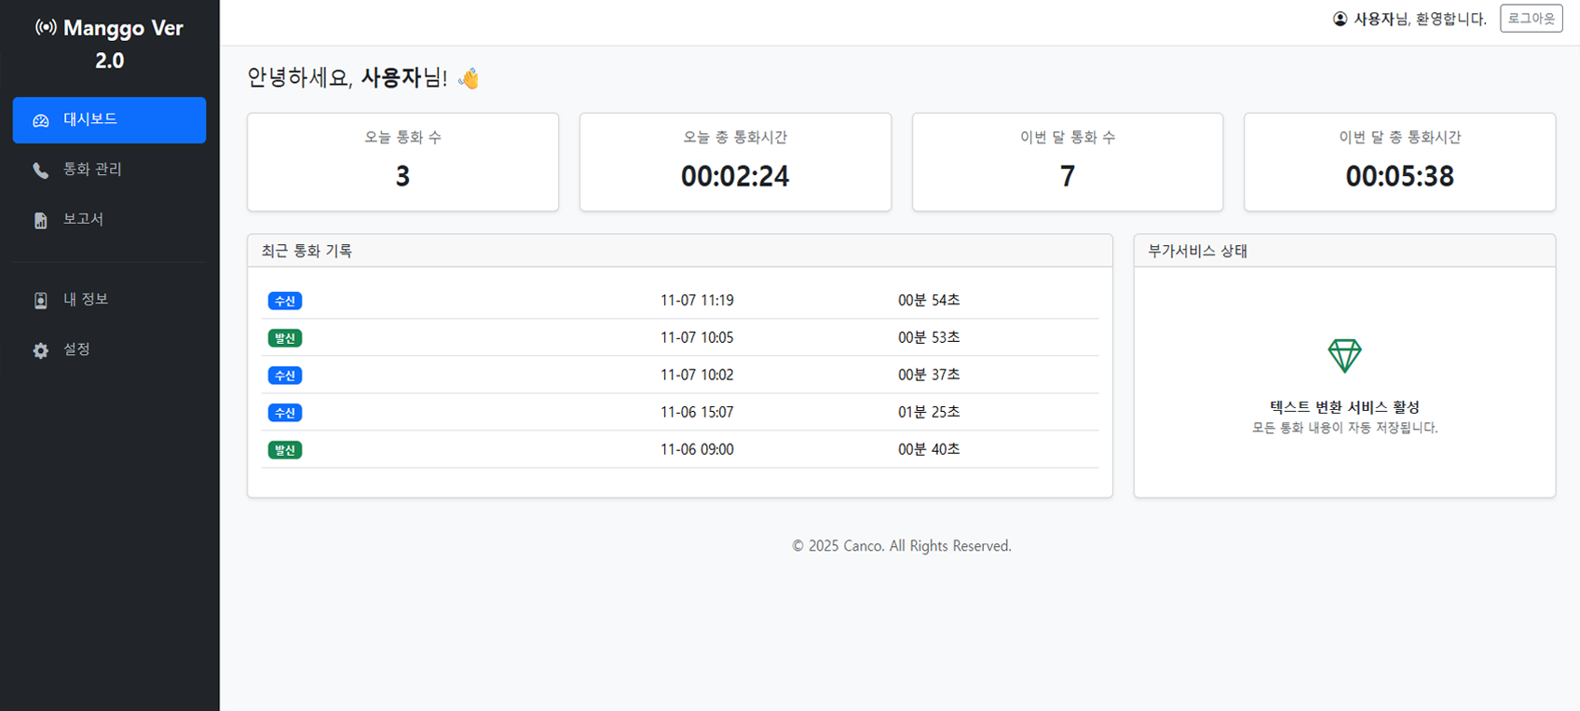
Task: Click the 11-06 15:07 call record row
Action: pyautogui.click(x=679, y=412)
